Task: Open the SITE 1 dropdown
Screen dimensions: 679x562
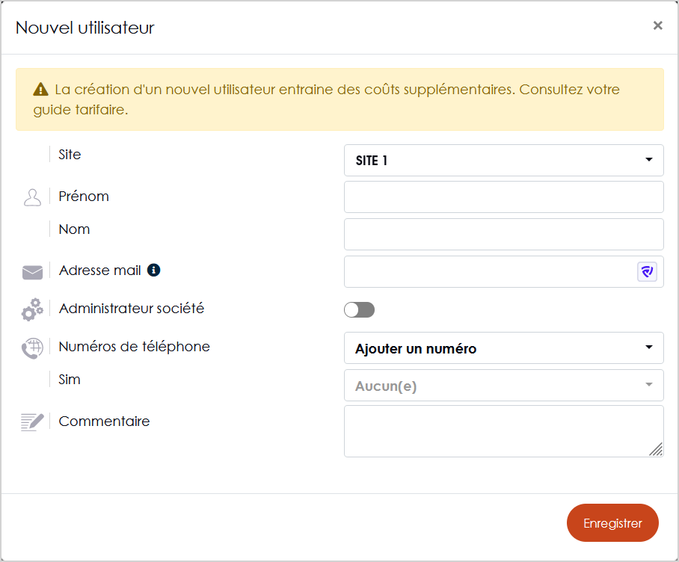Action: (x=503, y=160)
